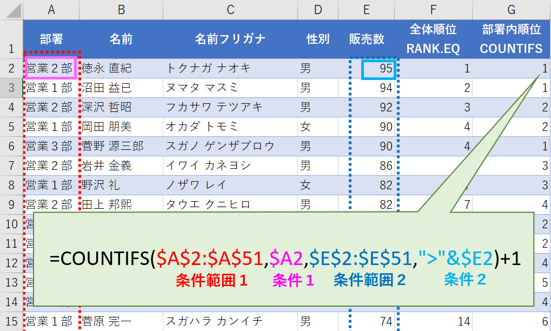Select the cell showing 菅原 完一
The height and width of the screenshot is (331, 551).
[x=120, y=320]
